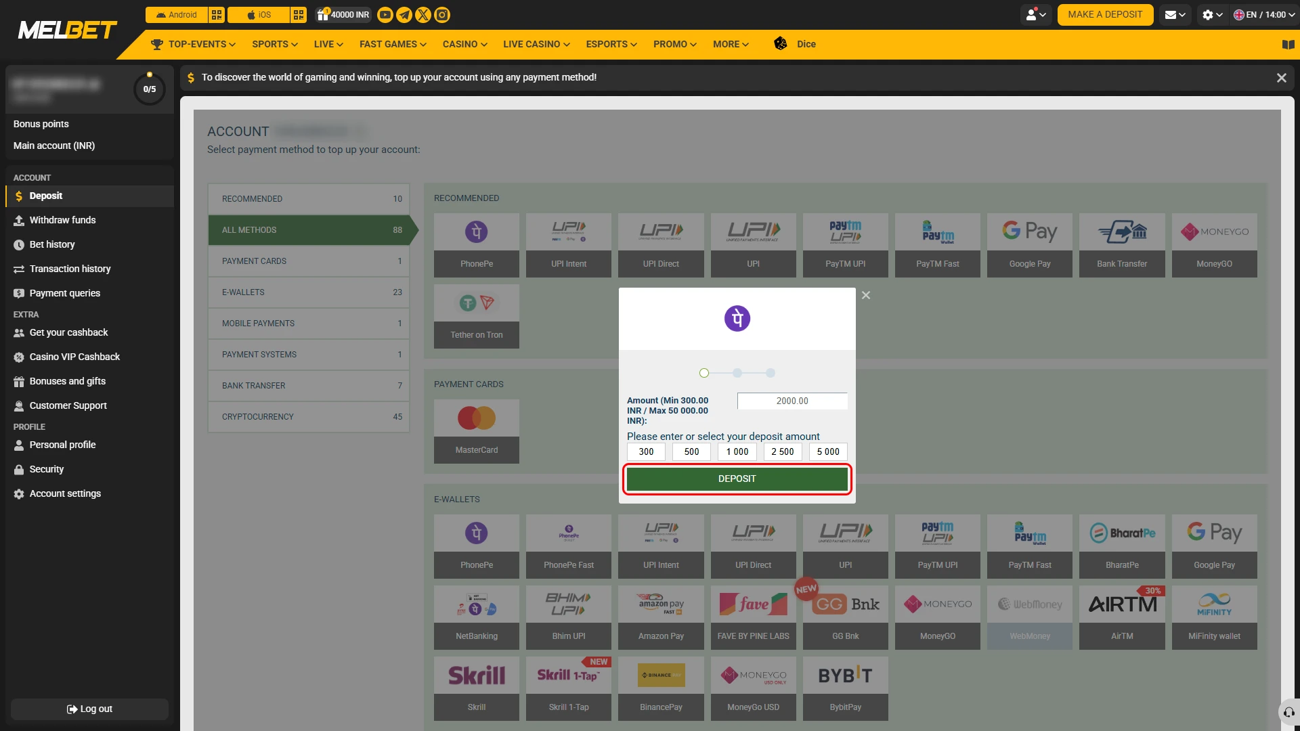Open the Telegram social icon in header
This screenshot has width=1300, height=731.
[x=404, y=15]
